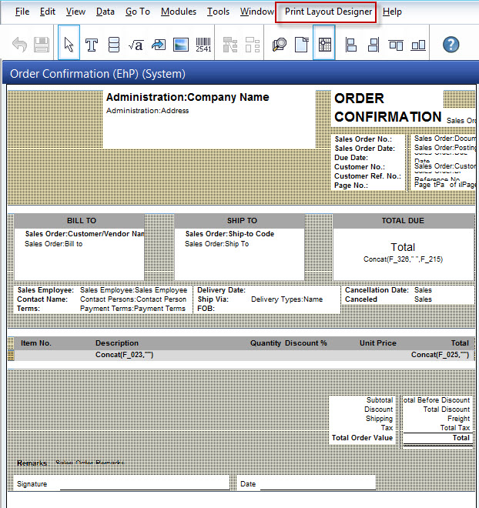Select the Sales Order No.: label
The width and height of the screenshot is (479, 508).
(363, 139)
